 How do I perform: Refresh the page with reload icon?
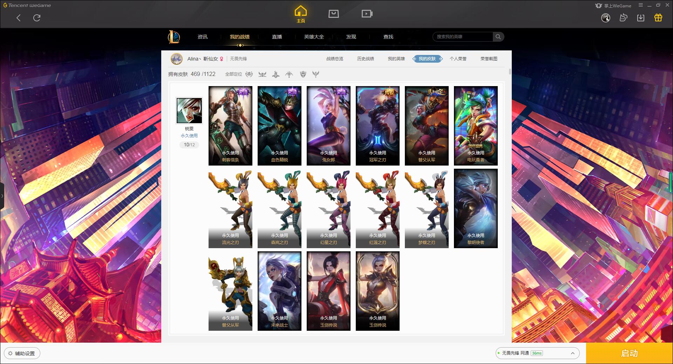37,18
